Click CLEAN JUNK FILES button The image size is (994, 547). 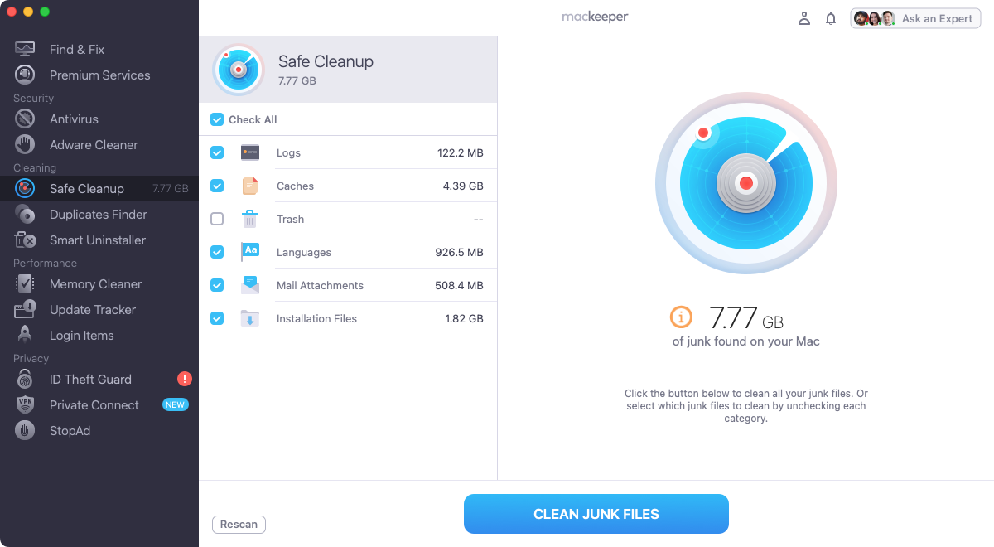coord(596,514)
